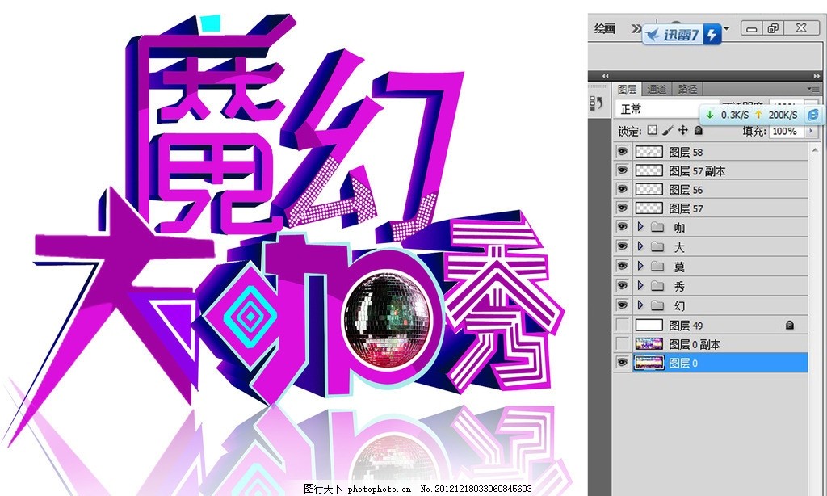This screenshot has height=496, width=827.
Task: Click the IE icon on speed widget
Action: click(x=813, y=115)
